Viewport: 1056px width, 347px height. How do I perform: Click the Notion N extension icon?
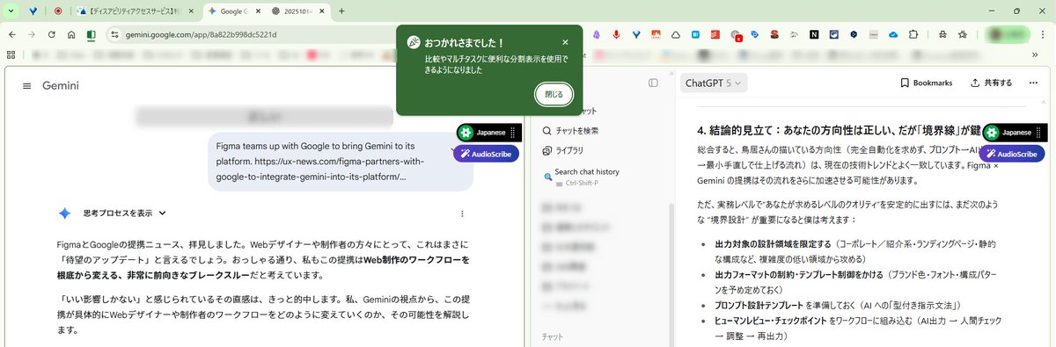[x=814, y=34]
